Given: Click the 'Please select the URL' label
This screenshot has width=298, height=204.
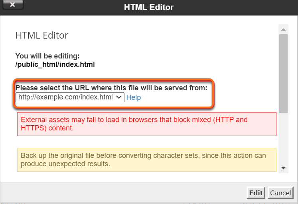Looking at the screenshot, I should 111,88.
